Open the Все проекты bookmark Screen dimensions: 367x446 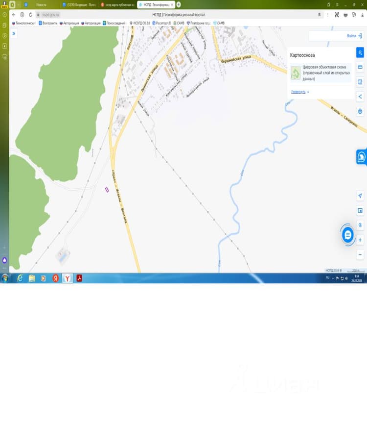pyautogui.click(x=48, y=23)
